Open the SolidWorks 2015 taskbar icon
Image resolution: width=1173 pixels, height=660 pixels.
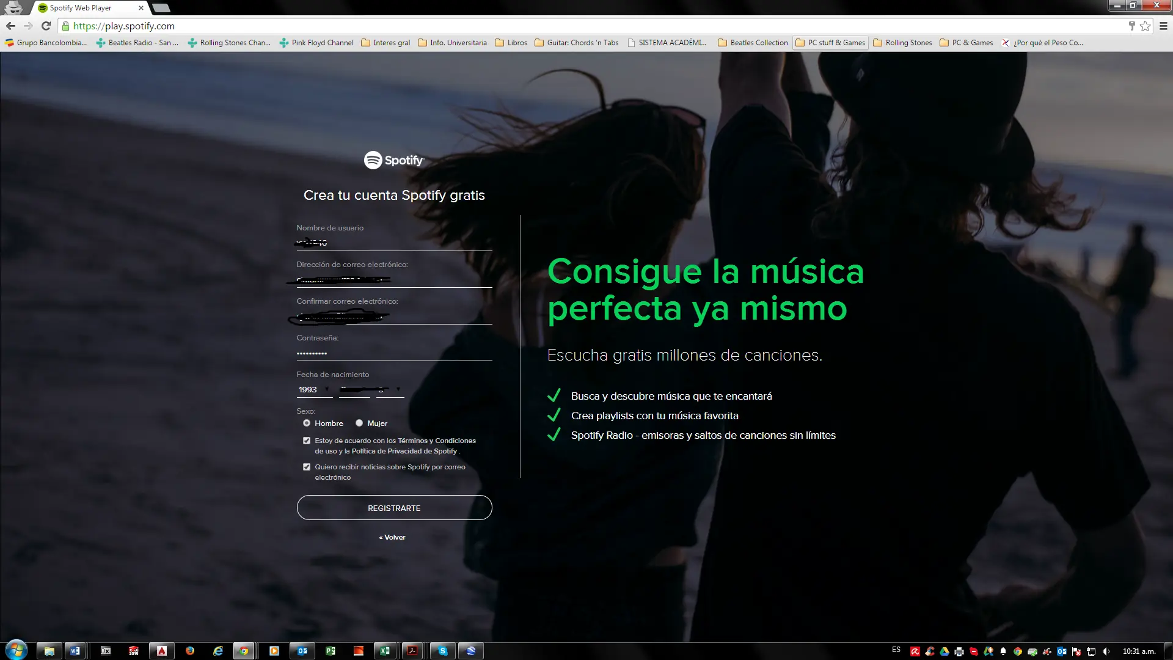134,651
